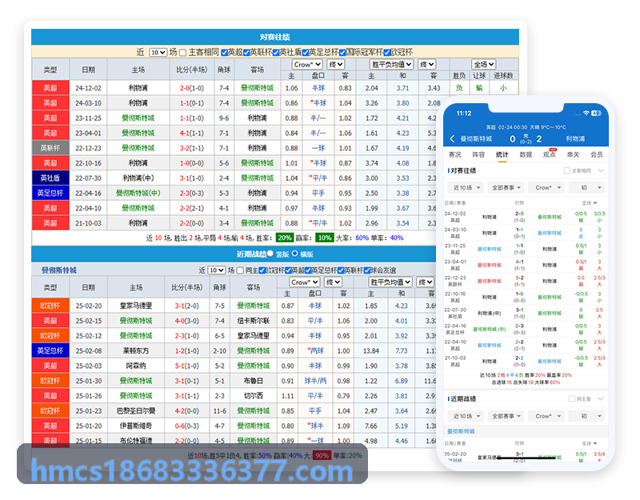Open the 会员 tab on the phone
This screenshot has height=500, width=640.
click(597, 154)
